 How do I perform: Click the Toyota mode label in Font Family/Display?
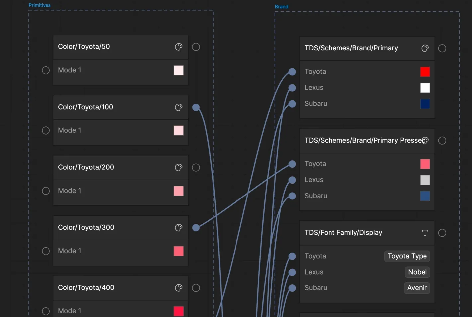[315, 256]
